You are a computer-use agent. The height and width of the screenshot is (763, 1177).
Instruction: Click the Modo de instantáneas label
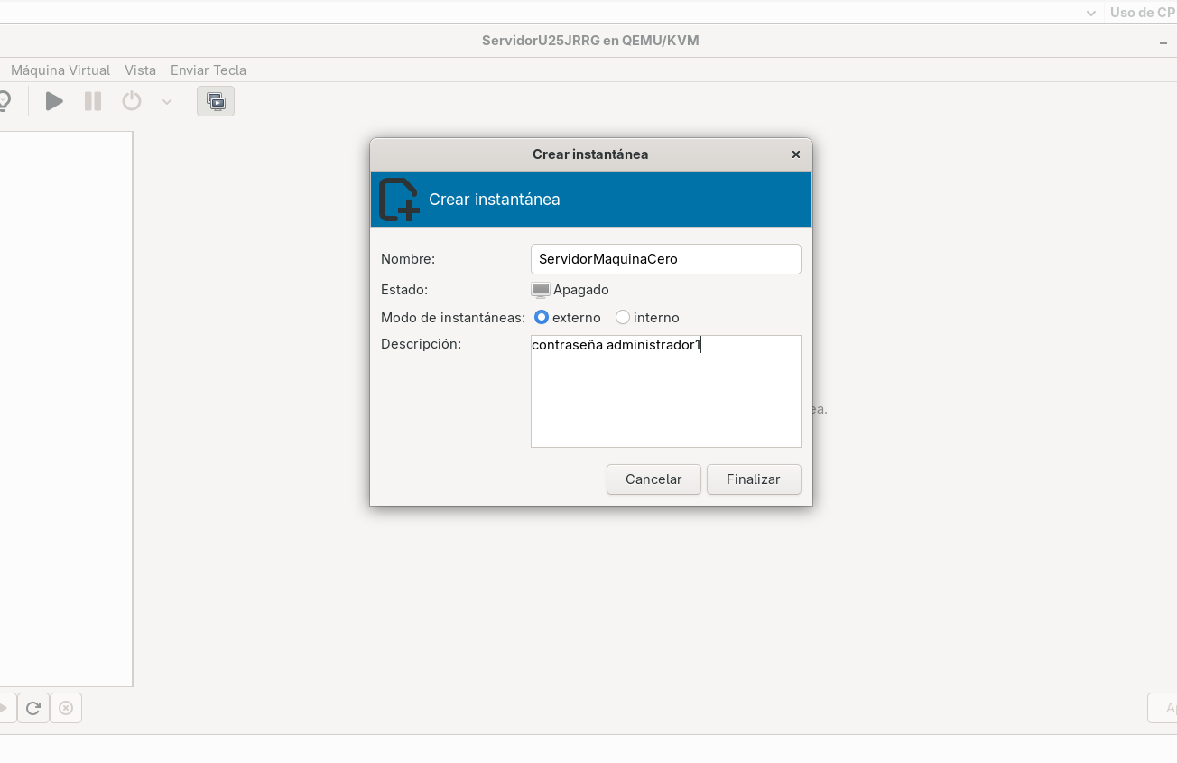coord(453,318)
